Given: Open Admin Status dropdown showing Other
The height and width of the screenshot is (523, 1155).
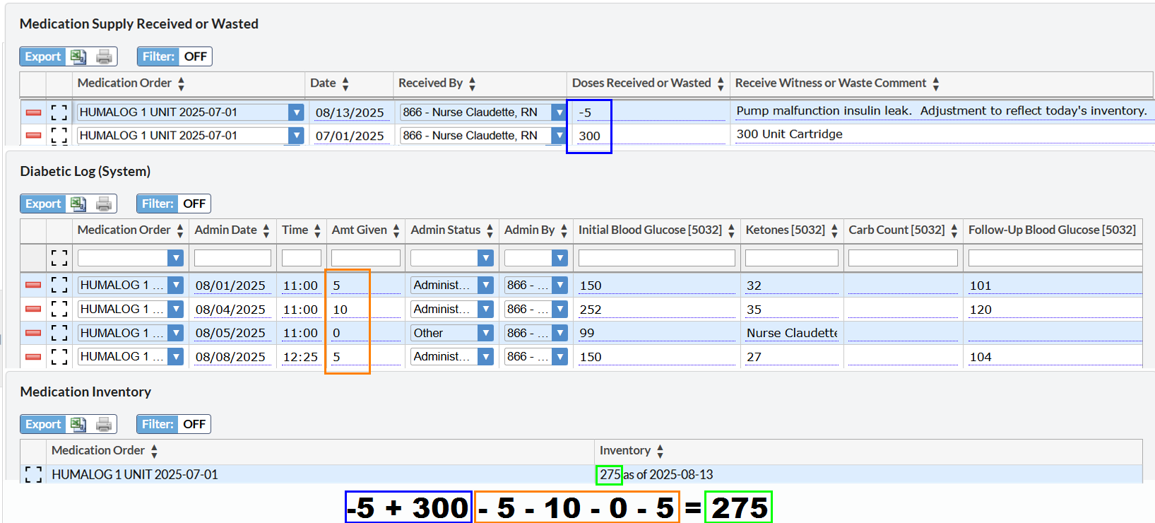Looking at the screenshot, I should [x=485, y=333].
